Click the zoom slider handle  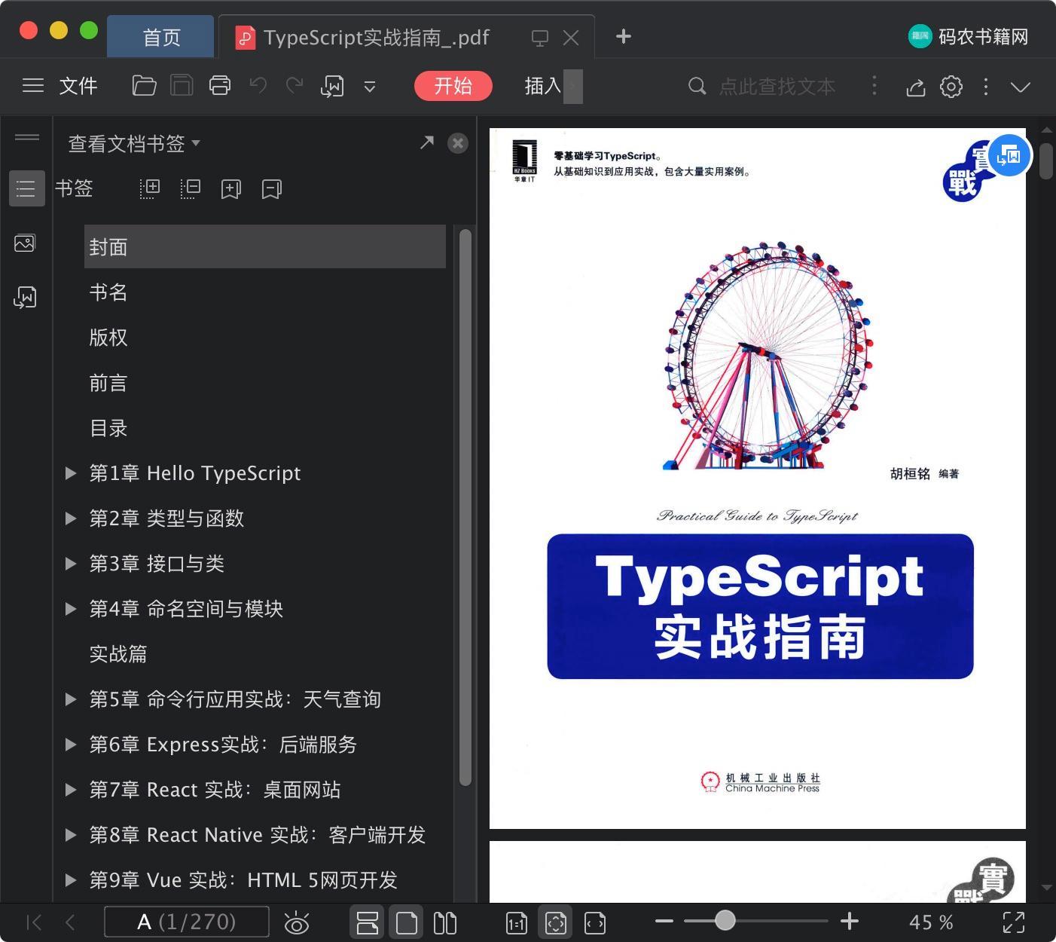725,920
